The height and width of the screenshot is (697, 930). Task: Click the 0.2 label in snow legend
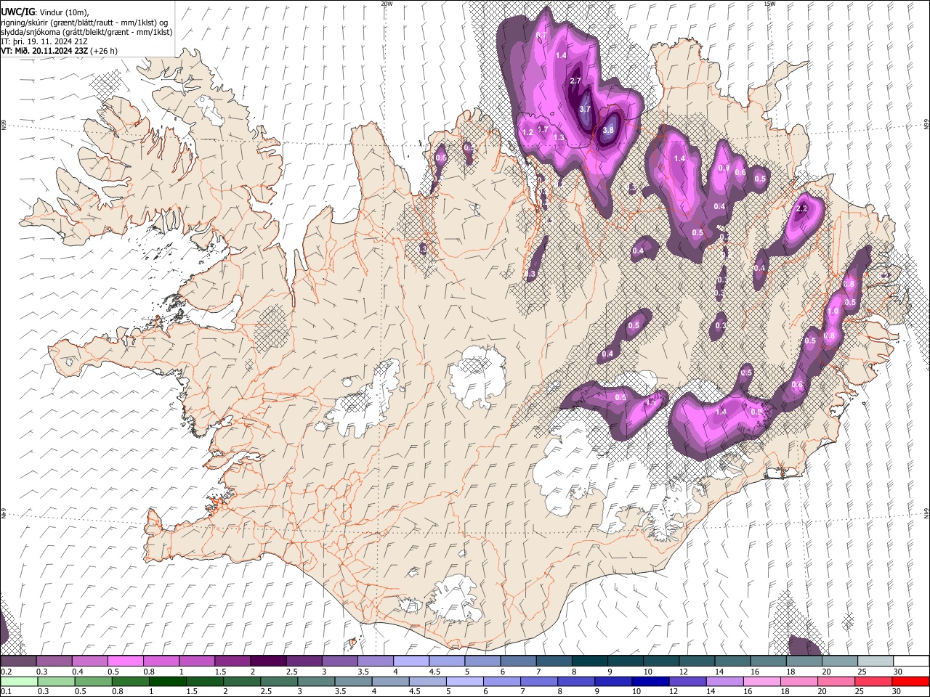6,672
